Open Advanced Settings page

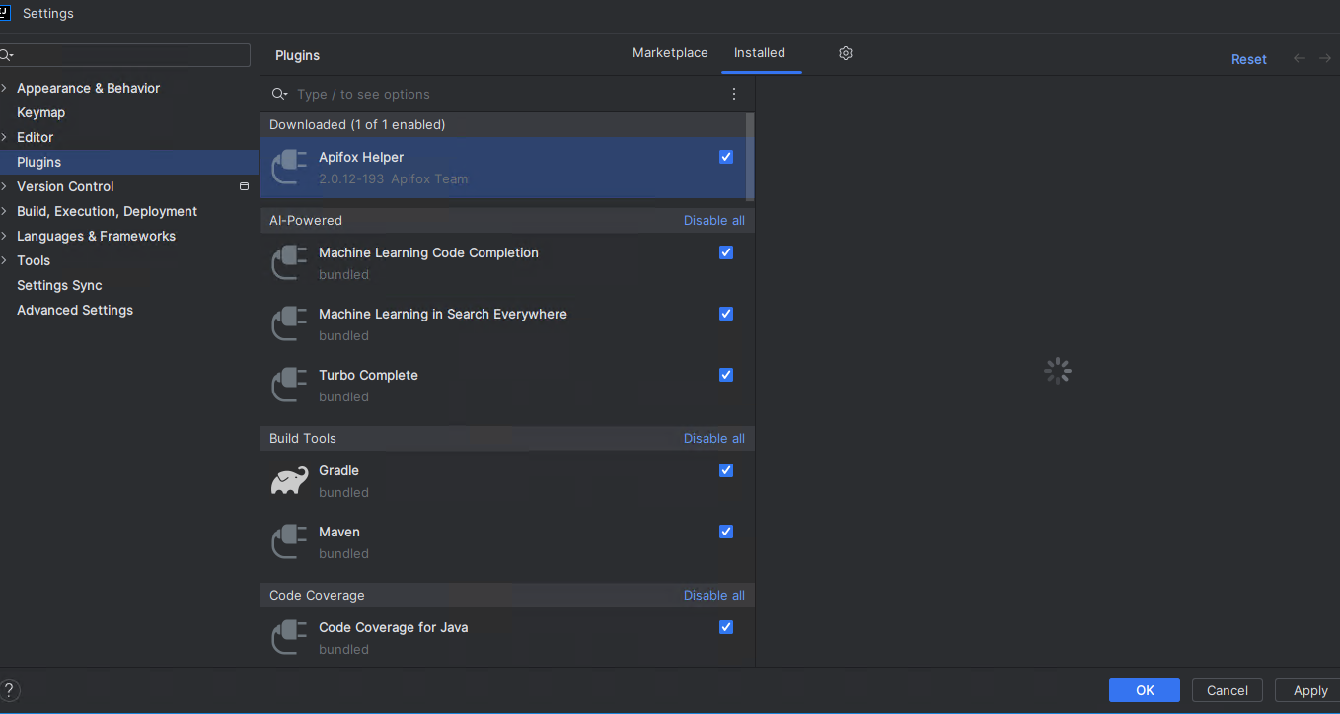pos(75,310)
